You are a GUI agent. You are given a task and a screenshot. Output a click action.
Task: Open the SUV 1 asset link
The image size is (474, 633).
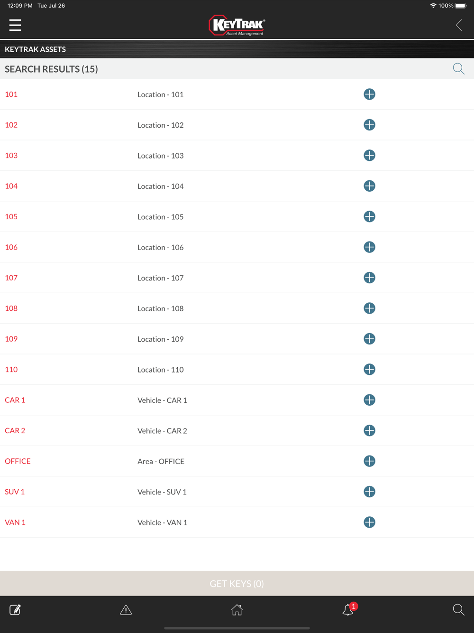(x=15, y=492)
